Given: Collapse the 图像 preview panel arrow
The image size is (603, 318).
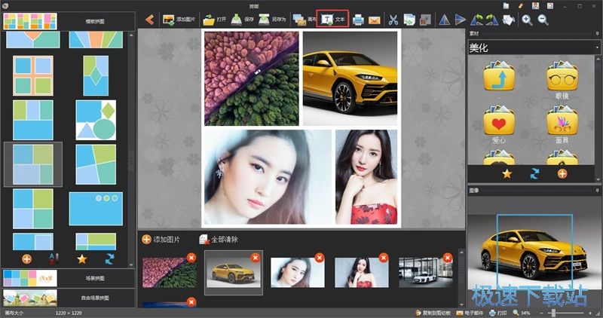Looking at the screenshot, I should click(x=596, y=191).
